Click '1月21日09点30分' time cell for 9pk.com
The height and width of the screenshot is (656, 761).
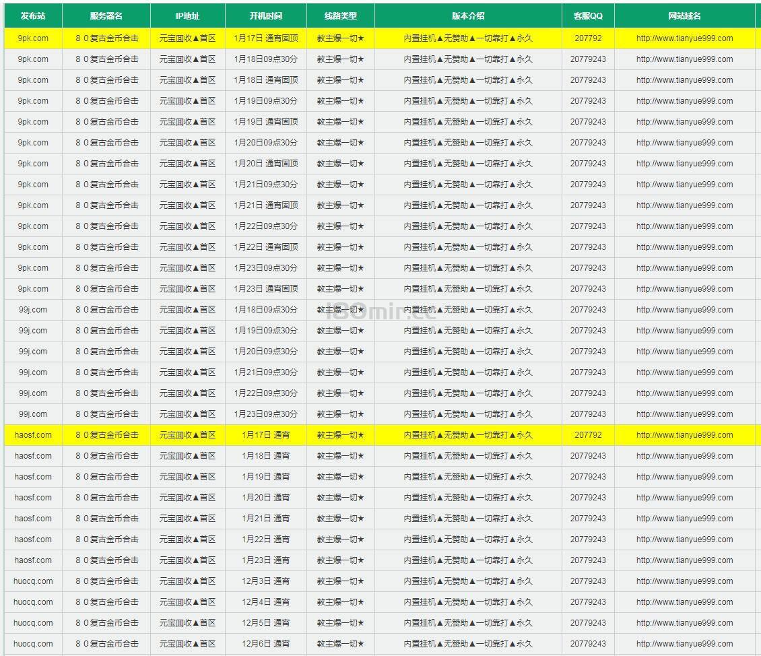point(266,185)
